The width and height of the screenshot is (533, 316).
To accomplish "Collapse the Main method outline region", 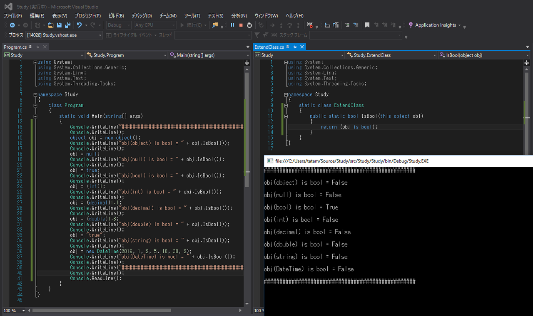I will [35, 116].
